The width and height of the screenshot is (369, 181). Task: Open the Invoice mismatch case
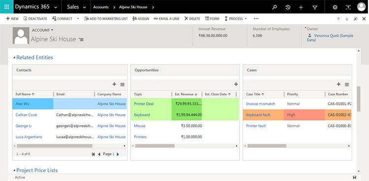[260, 104]
